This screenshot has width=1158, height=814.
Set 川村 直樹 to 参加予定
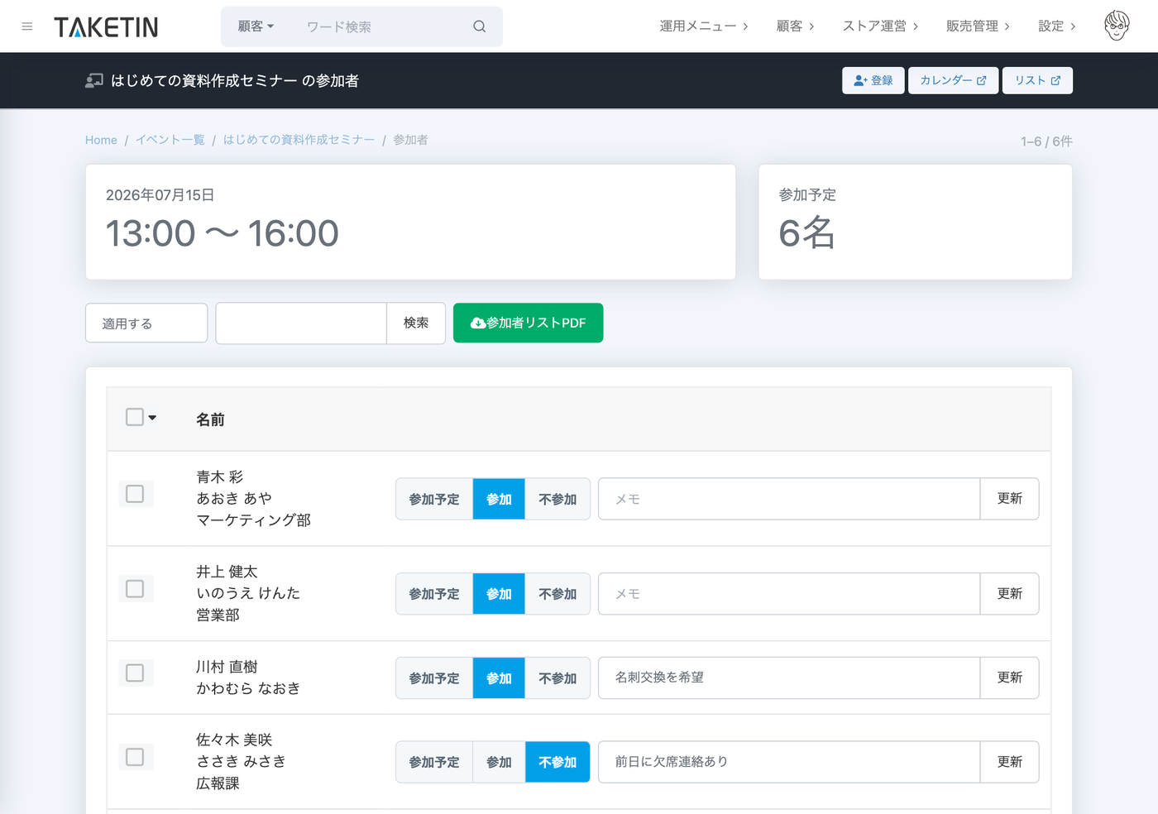[x=434, y=678]
